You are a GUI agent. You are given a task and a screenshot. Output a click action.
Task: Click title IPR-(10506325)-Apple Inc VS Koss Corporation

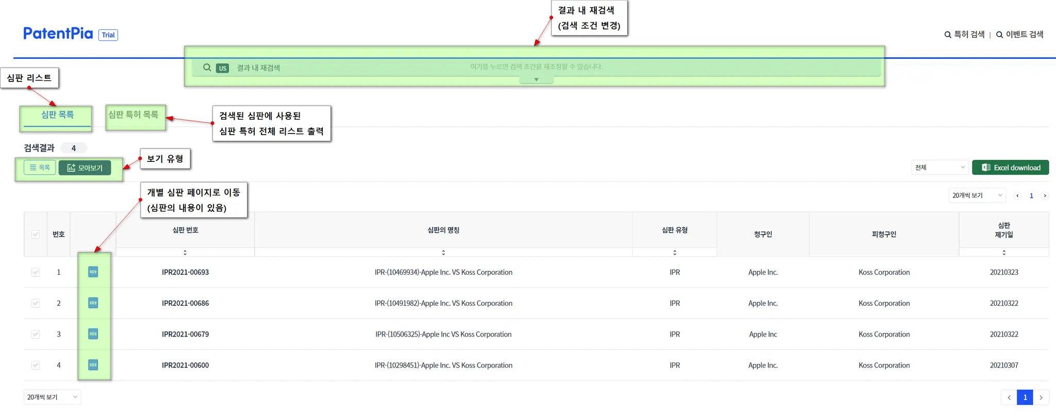tap(443, 334)
